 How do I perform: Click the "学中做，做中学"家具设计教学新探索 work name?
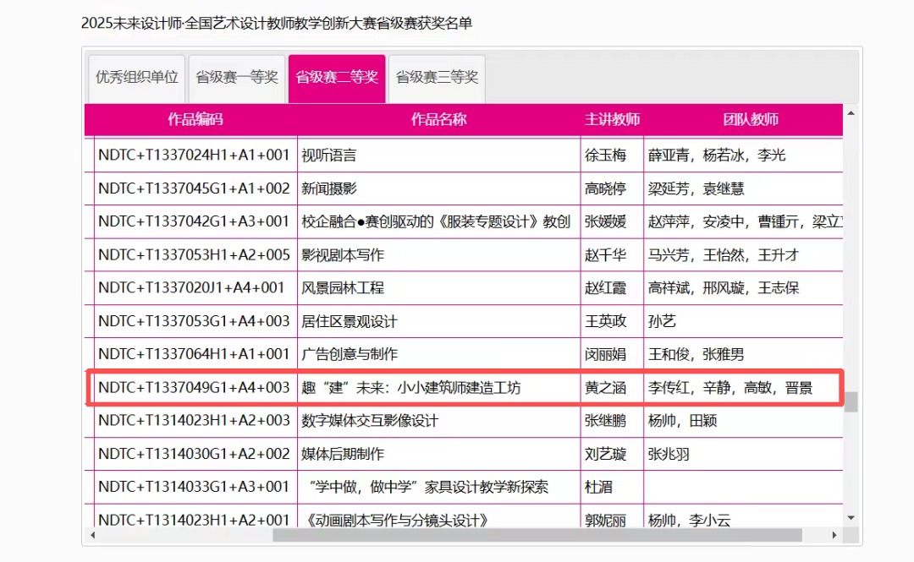tap(428, 487)
